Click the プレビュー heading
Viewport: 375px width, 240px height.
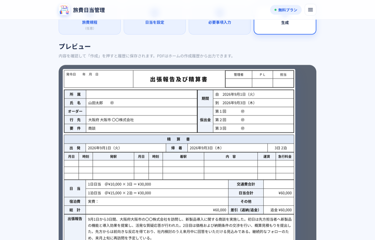point(75,46)
